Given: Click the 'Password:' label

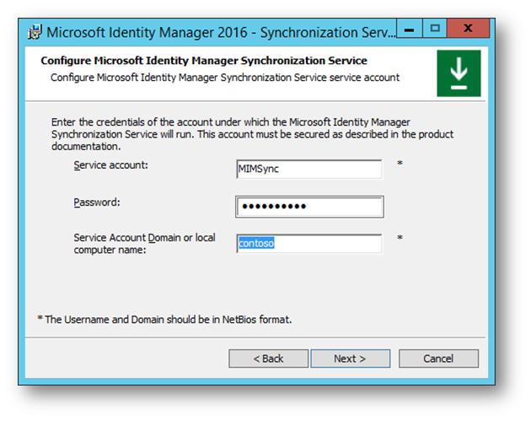Looking at the screenshot, I should [x=97, y=202].
